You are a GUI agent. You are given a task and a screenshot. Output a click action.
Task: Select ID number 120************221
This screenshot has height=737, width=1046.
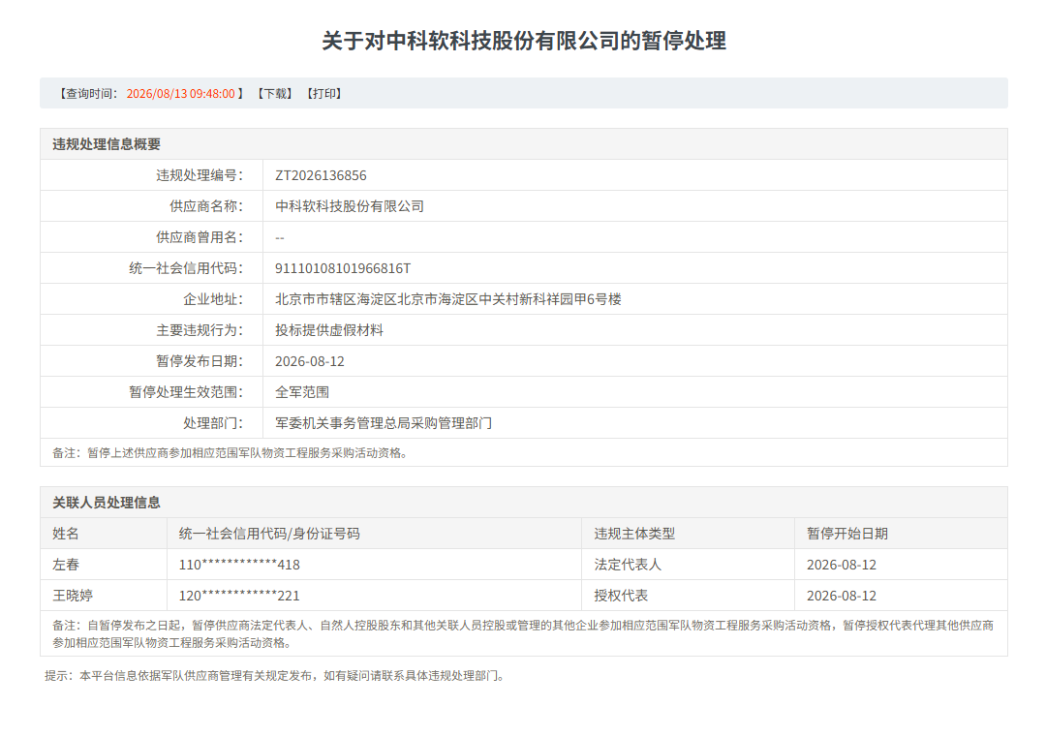(239, 595)
